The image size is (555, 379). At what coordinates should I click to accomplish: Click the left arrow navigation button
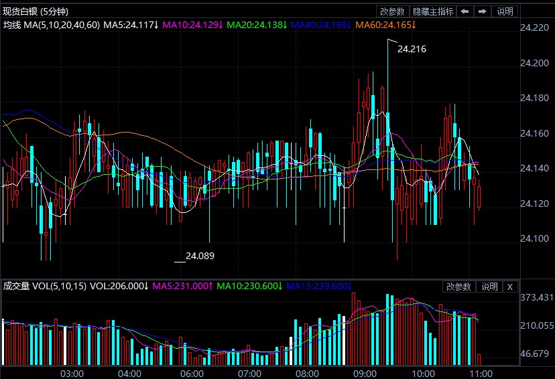coord(465,11)
